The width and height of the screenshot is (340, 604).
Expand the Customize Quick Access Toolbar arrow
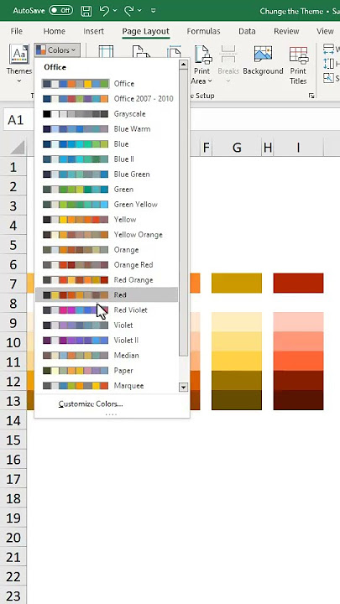[154, 11]
